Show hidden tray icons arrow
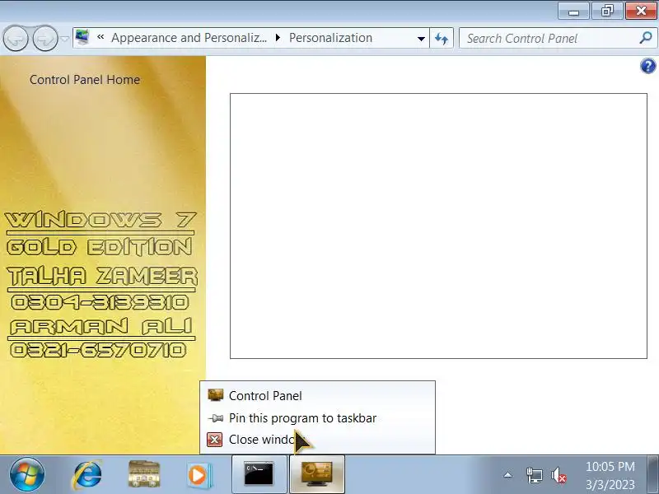 [x=507, y=475]
